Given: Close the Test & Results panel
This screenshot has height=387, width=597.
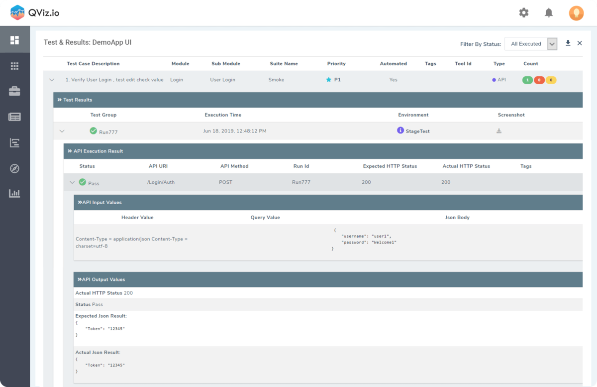Looking at the screenshot, I should (x=580, y=43).
